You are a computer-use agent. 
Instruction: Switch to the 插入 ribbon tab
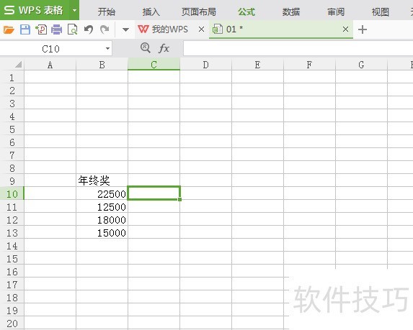click(151, 12)
